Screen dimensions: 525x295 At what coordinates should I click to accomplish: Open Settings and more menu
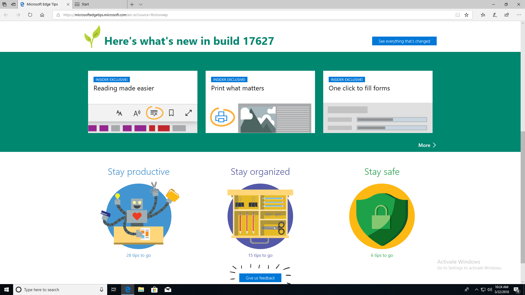click(x=519, y=15)
